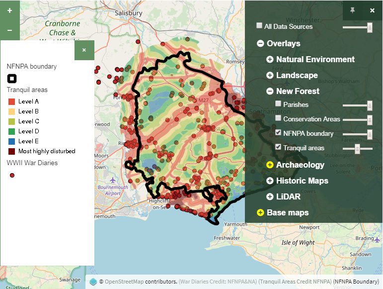Screen dimensions: 383x289
Task: Click the Bournemouth Airport plane icon
Action: 113,180
